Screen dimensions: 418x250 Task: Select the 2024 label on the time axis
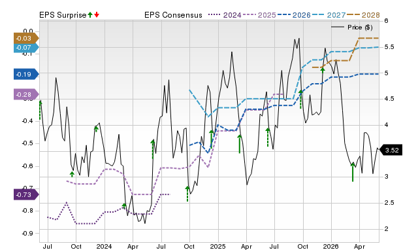click(104, 246)
